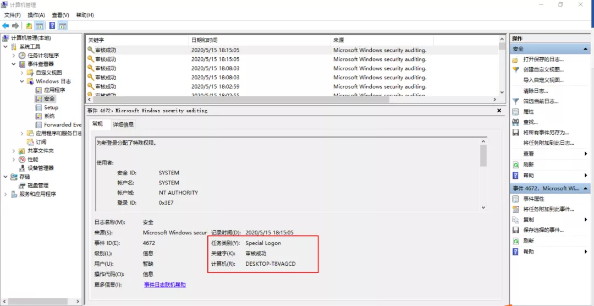This screenshot has height=306, width=594.
Task: Expand the 服务和应用程序 node
Action: click(x=5, y=194)
